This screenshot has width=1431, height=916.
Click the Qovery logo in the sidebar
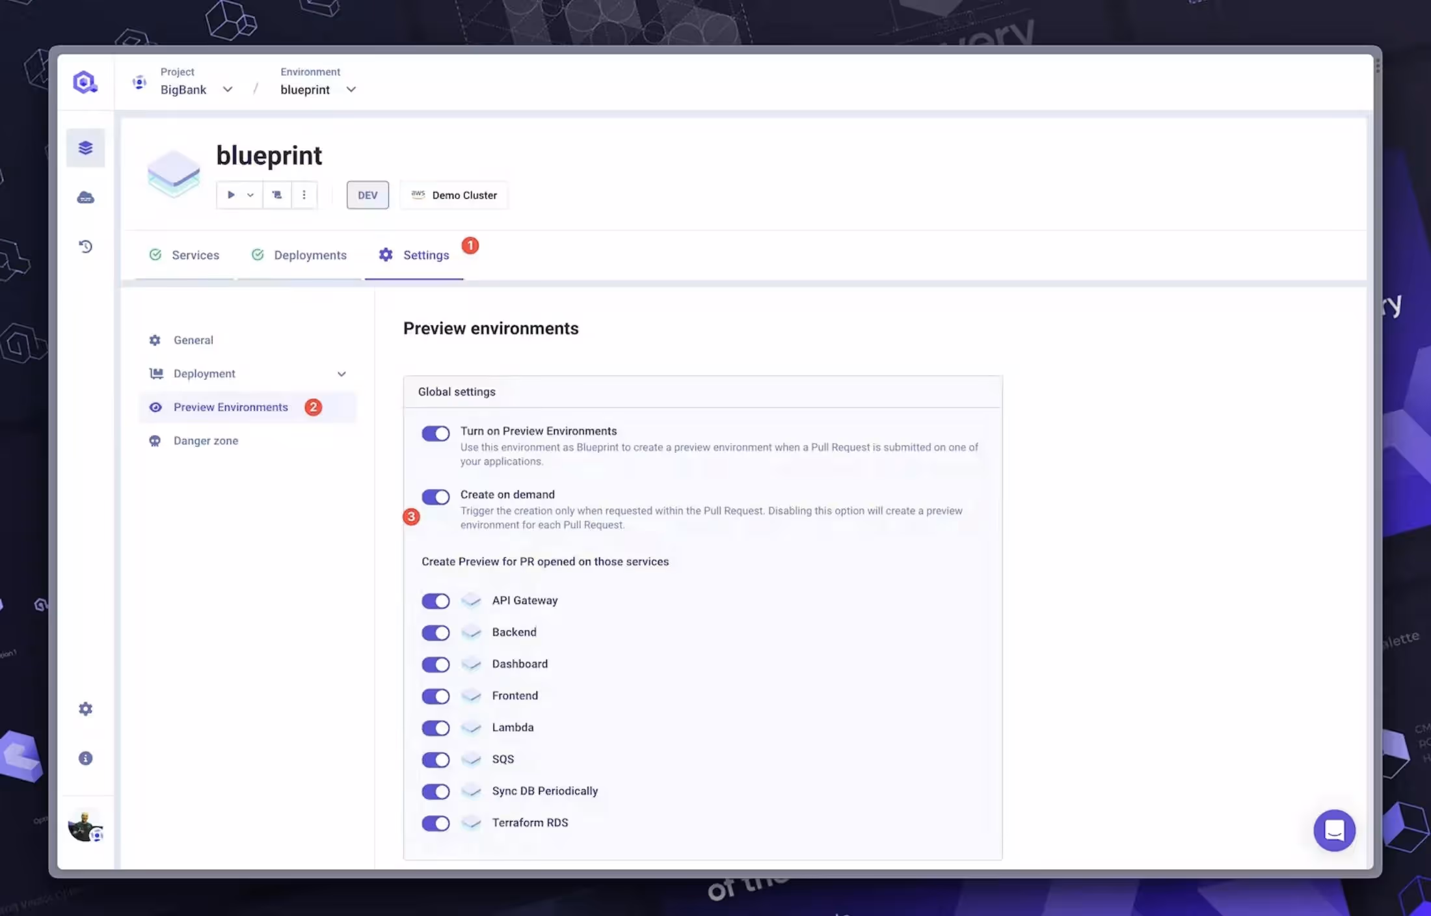tap(85, 83)
